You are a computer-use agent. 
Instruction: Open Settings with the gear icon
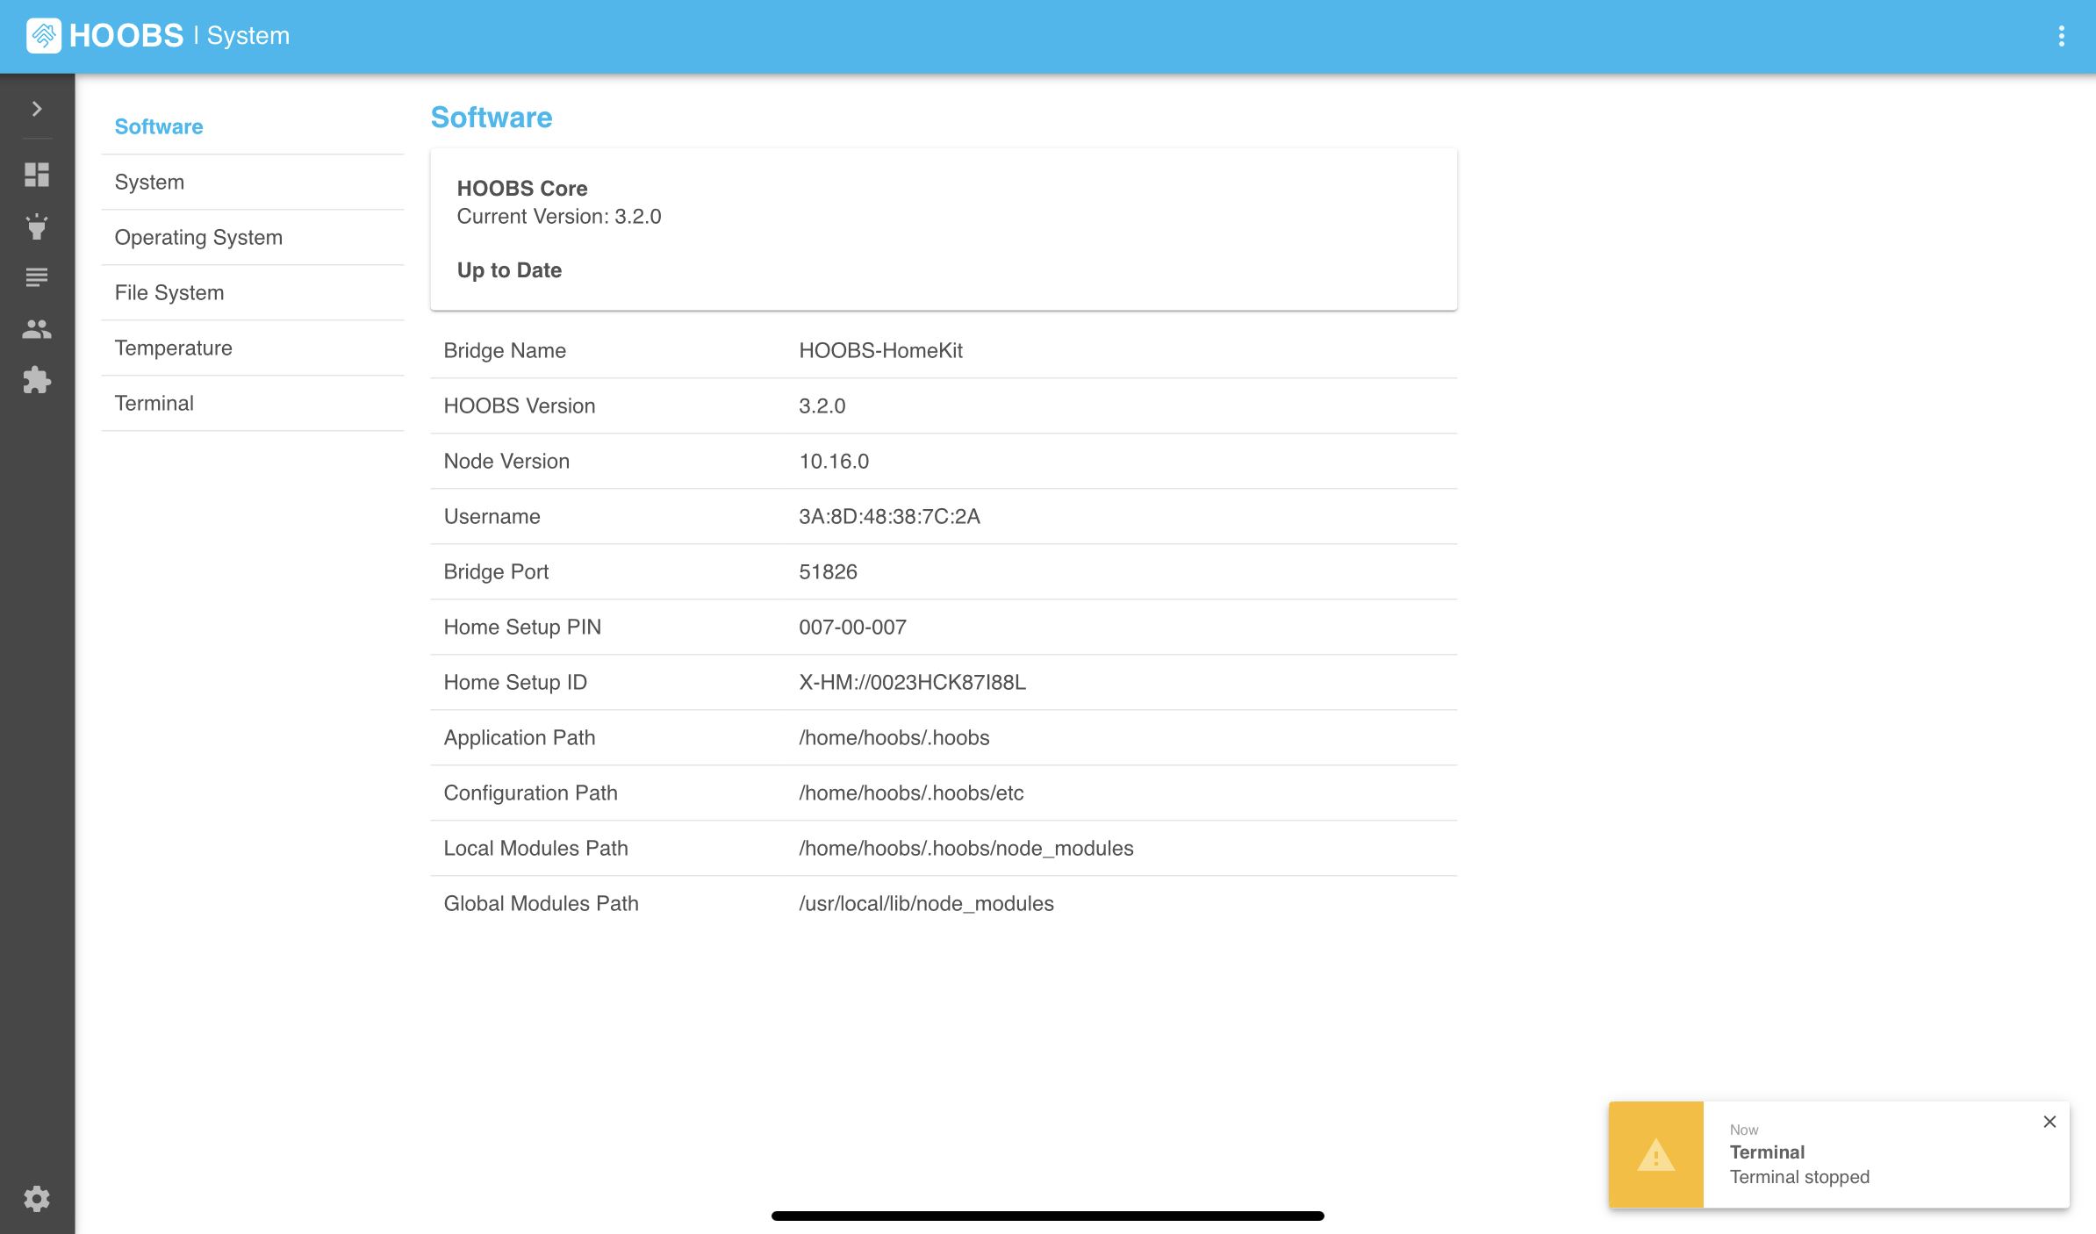tap(37, 1199)
